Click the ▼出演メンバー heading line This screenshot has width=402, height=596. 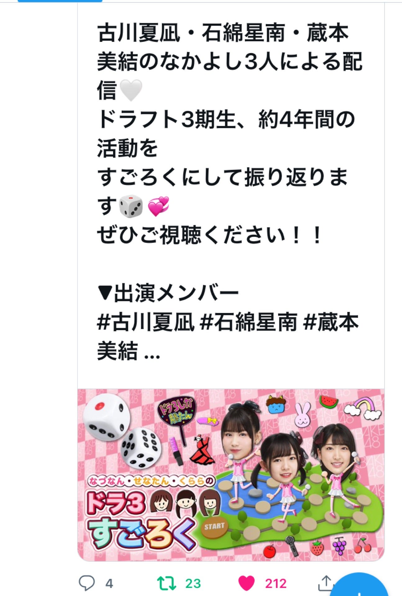click(168, 293)
